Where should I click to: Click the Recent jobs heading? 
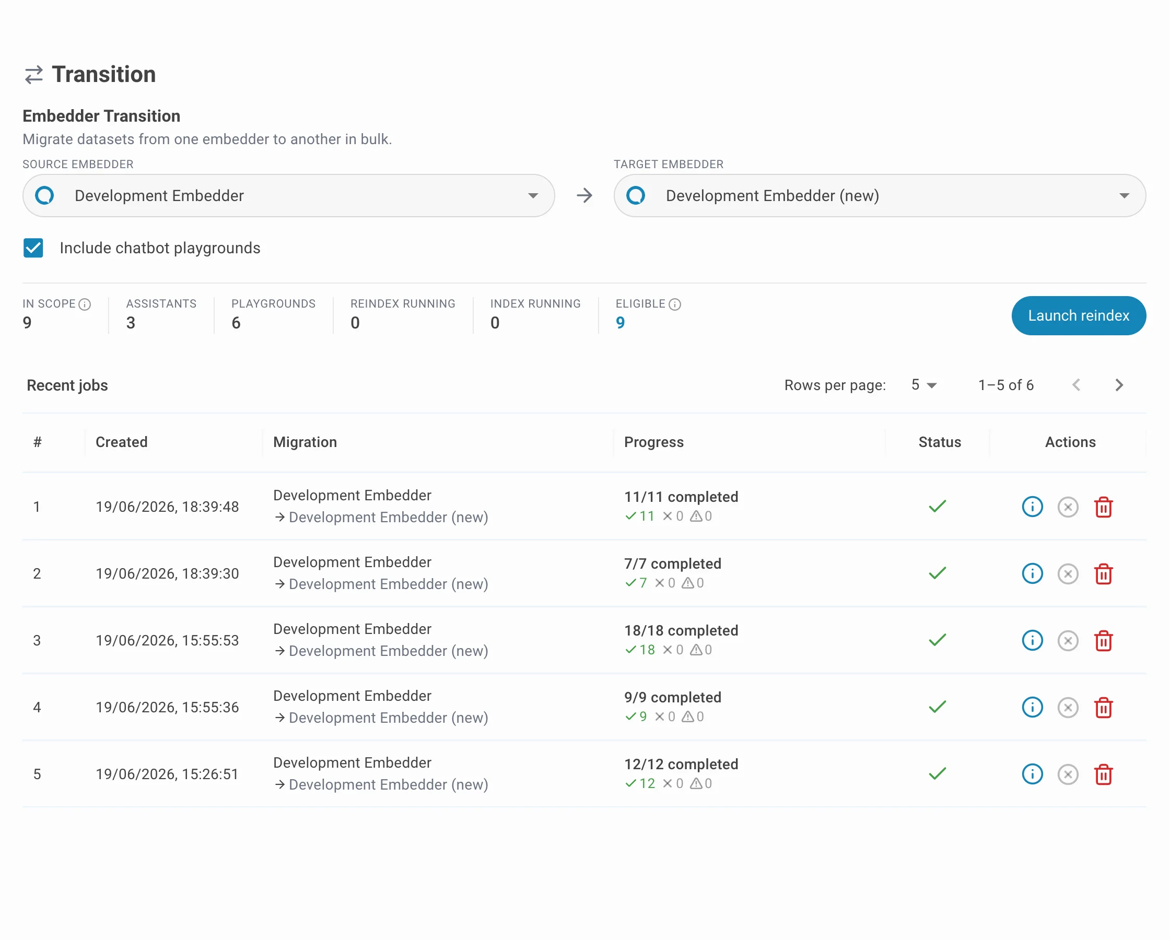coord(67,385)
